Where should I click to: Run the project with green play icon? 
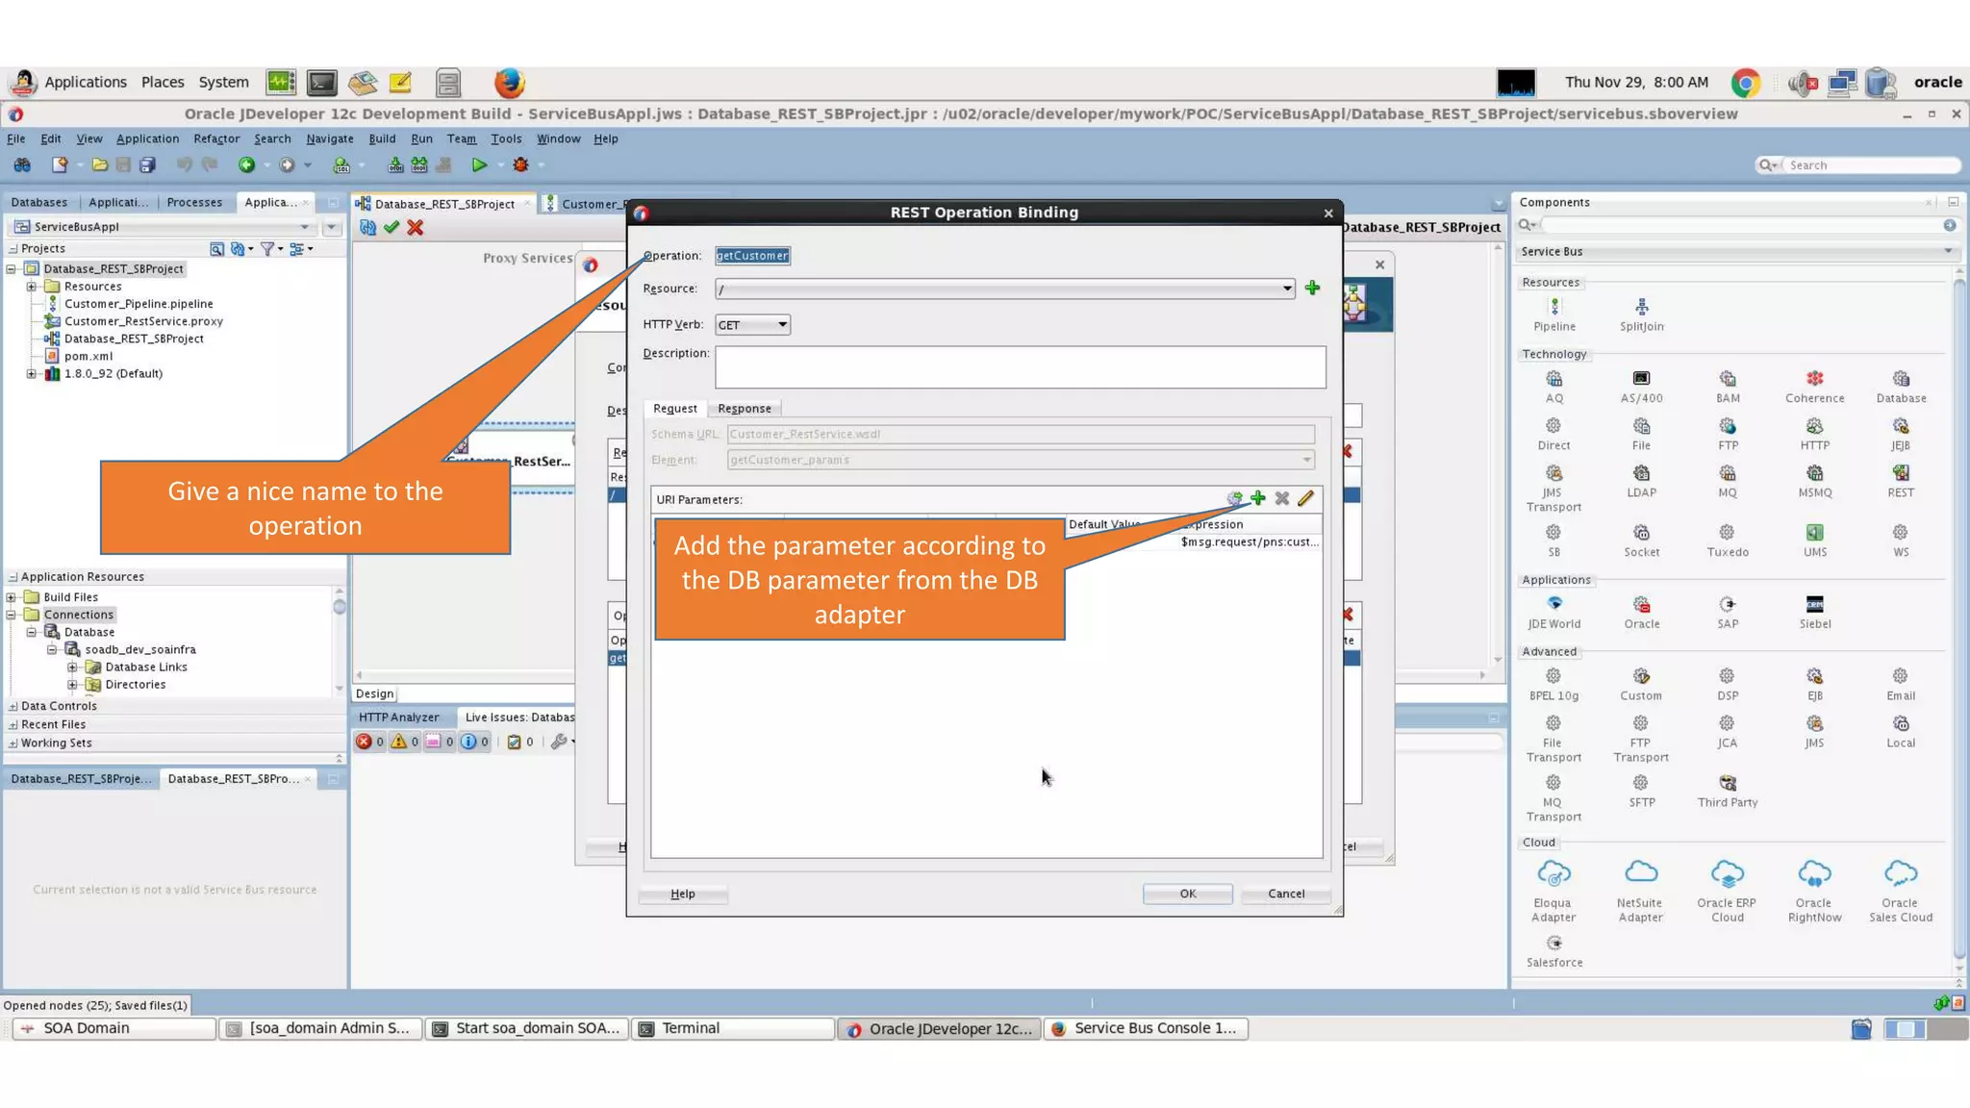pos(479,164)
